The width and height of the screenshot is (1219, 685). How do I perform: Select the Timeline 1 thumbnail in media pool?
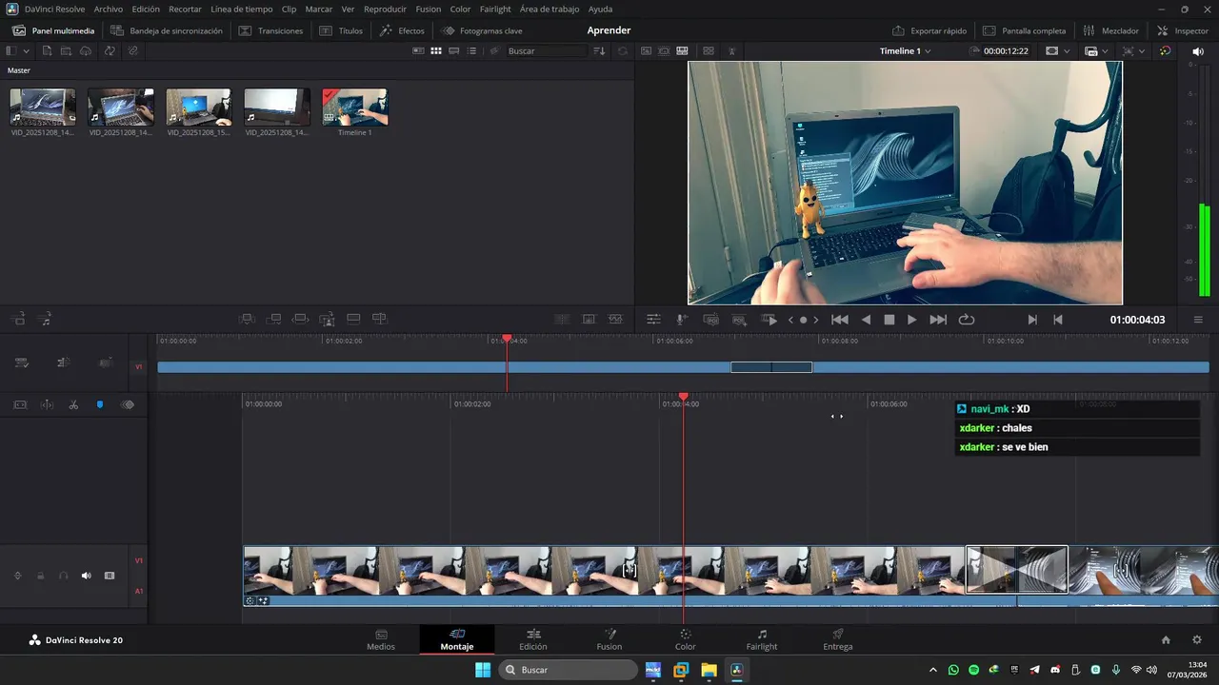(354, 108)
